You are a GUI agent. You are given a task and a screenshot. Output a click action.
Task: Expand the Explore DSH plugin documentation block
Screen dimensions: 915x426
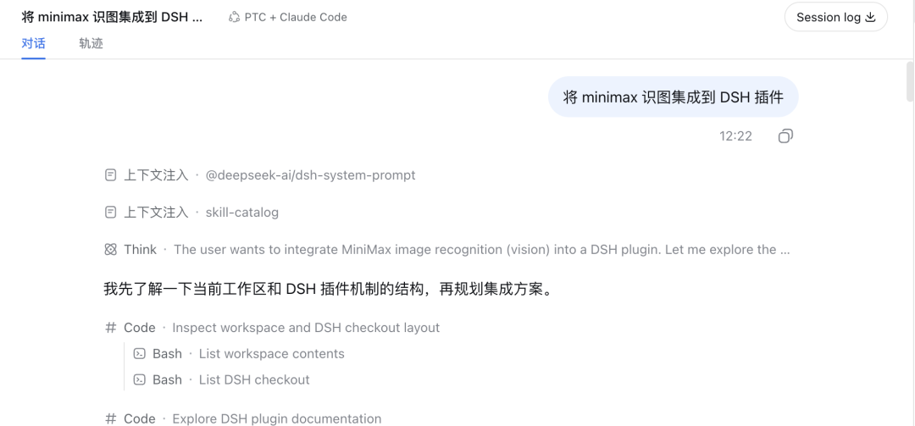(x=243, y=419)
